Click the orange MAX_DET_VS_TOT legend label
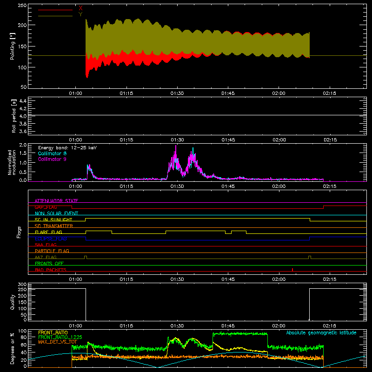The image size is (372, 372). 58,342
